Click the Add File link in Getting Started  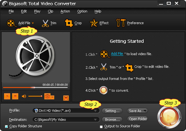[x=117, y=54]
